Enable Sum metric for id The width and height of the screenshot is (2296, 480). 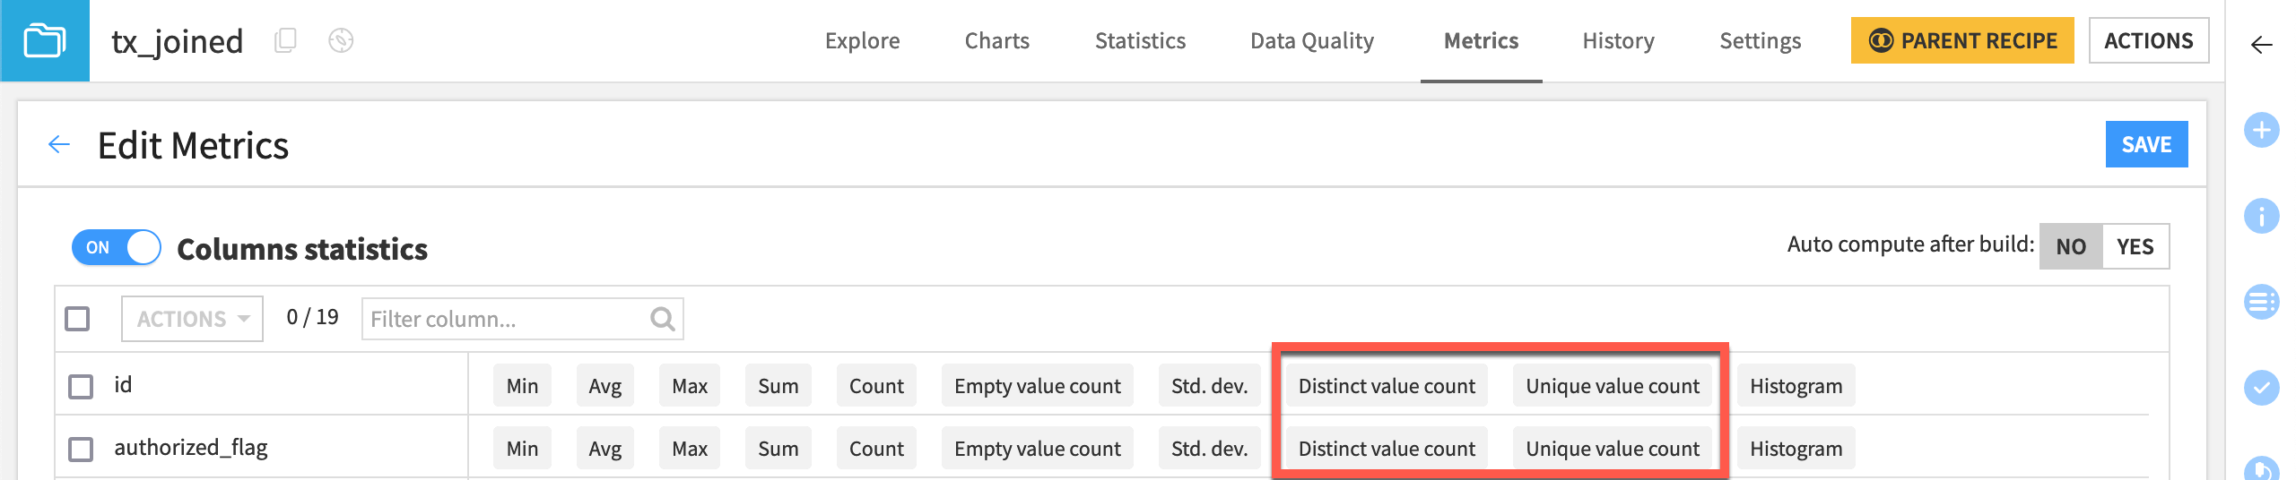778,386
